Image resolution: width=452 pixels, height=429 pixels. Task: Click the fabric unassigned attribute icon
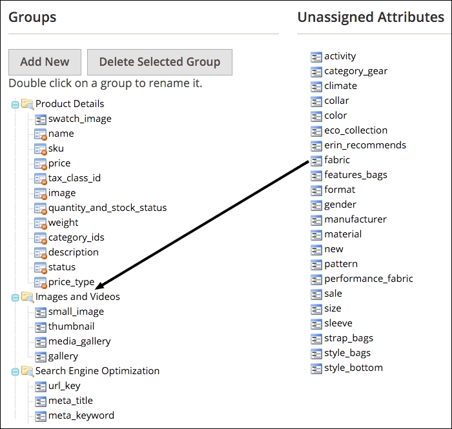coord(316,161)
